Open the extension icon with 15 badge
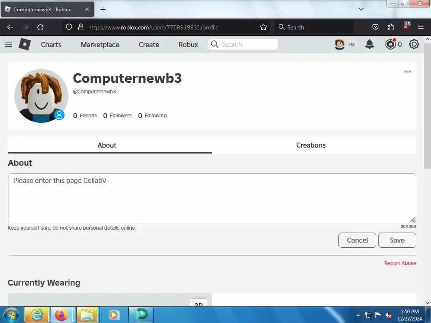 click(x=406, y=26)
